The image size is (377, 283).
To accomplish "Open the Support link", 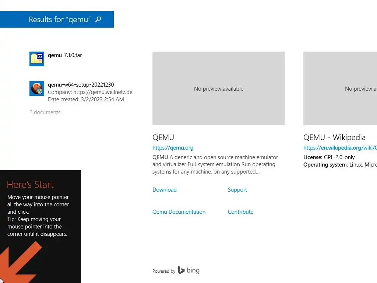I will [237, 190].
